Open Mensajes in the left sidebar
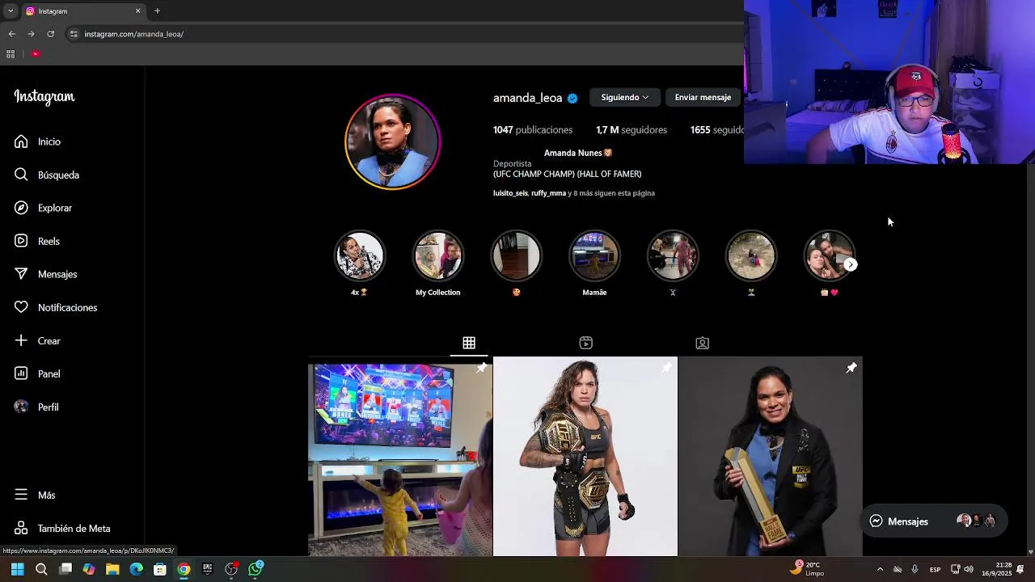 click(45, 274)
